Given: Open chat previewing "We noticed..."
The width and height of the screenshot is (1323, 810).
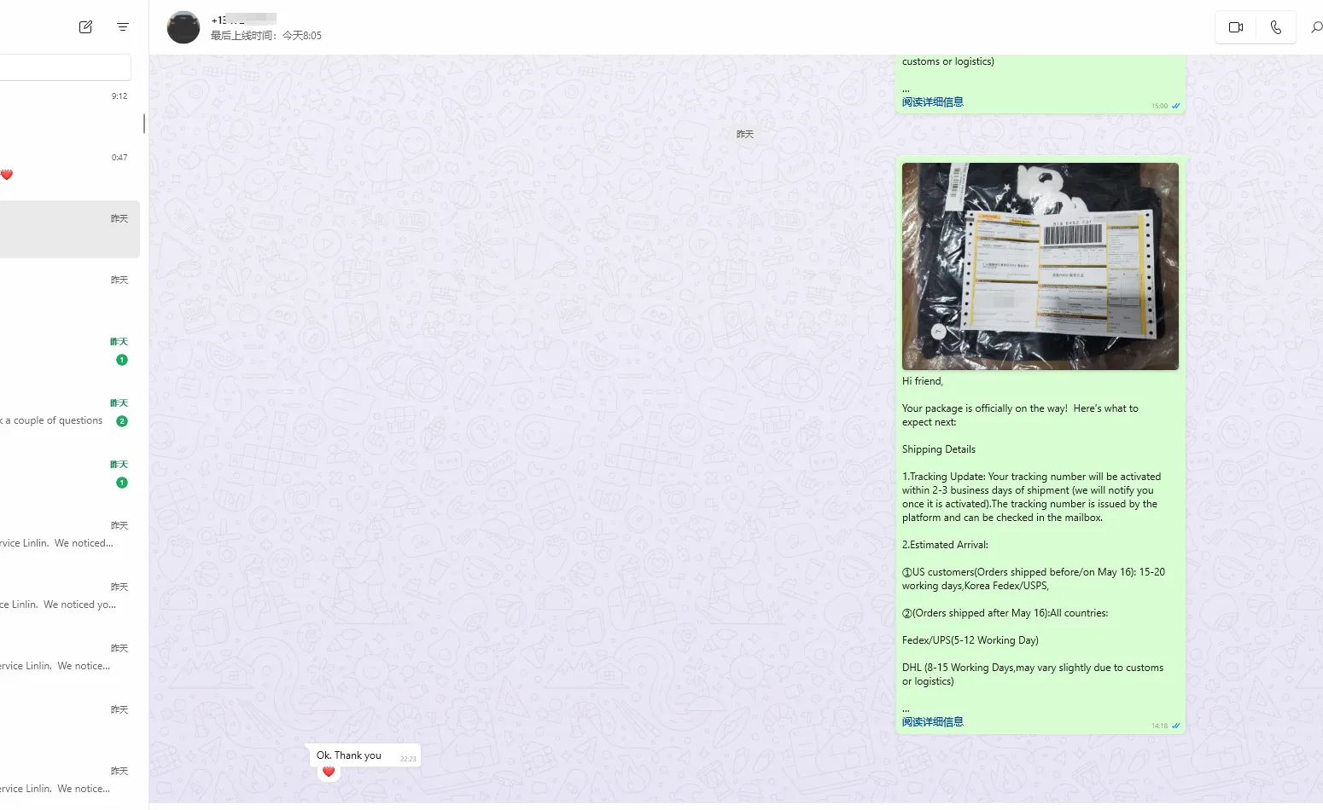Looking at the screenshot, I should (70, 538).
